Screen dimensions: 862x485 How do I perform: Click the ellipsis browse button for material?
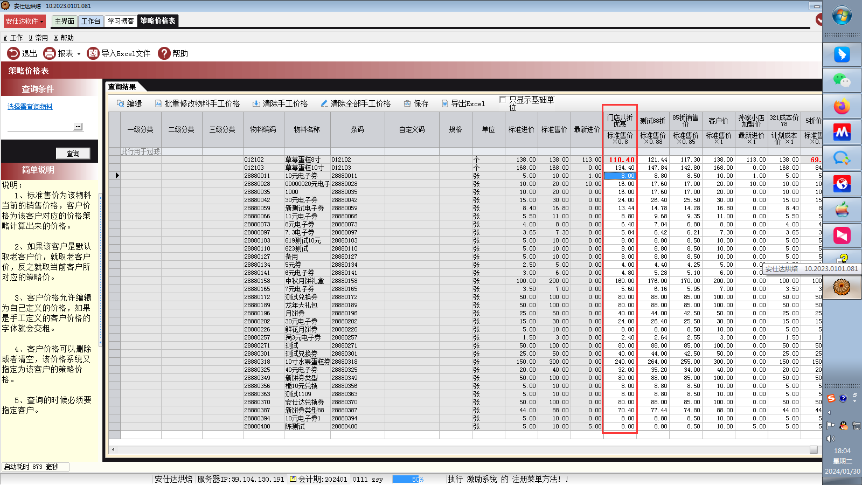pyautogui.click(x=78, y=127)
